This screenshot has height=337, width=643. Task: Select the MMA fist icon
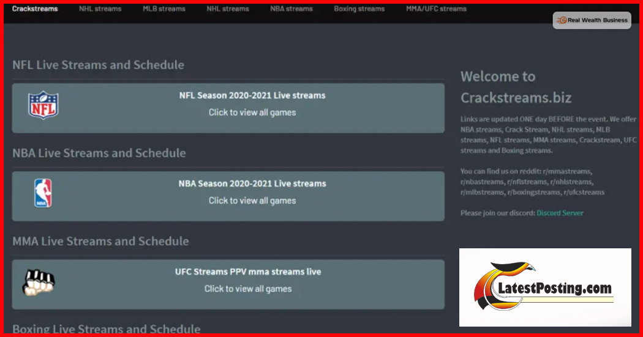point(39,281)
